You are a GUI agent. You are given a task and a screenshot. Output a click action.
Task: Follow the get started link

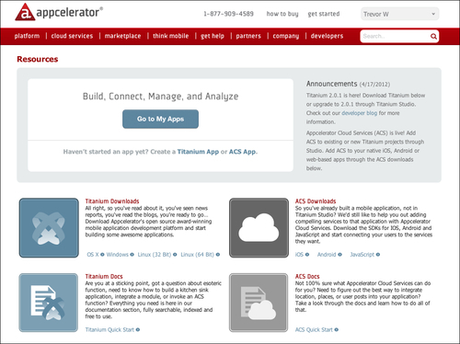[x=324, y=14]
